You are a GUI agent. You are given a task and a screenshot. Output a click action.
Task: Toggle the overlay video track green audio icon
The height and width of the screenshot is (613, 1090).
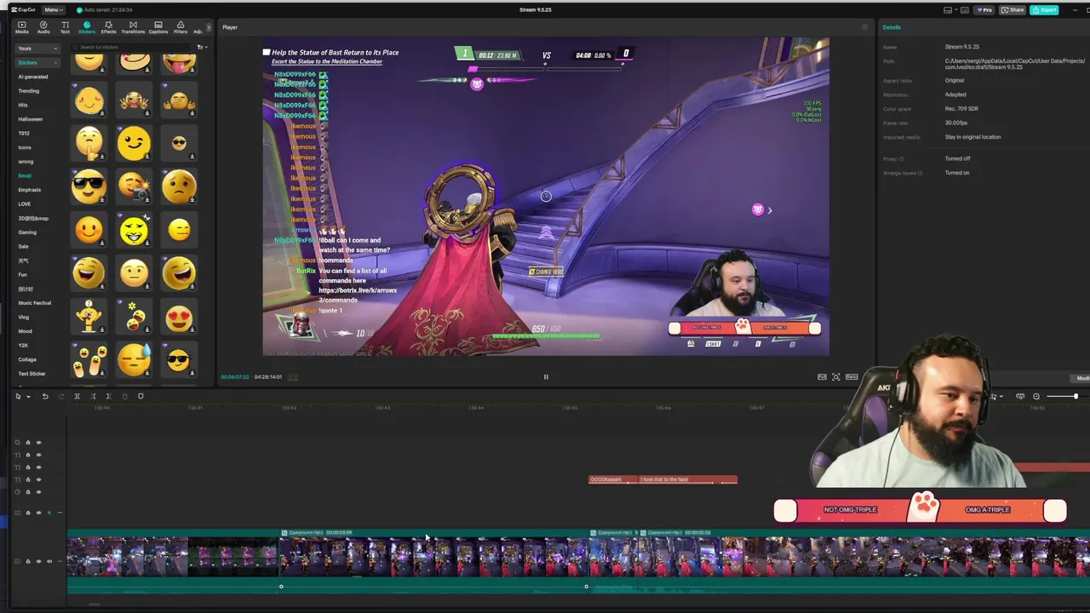[49, 513]
